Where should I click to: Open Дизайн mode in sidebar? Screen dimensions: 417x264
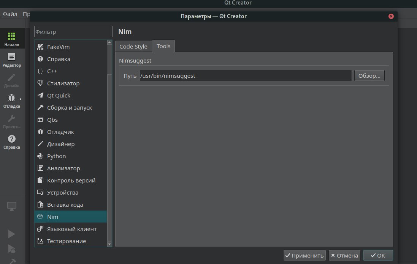click(x=12, y=80)
